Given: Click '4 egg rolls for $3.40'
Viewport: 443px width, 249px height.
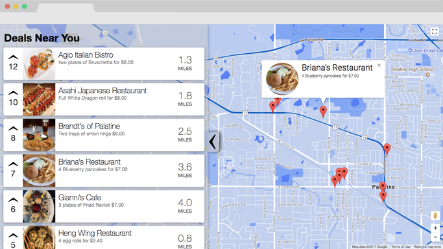Looking at the screenshot, I should click(80, 241).
